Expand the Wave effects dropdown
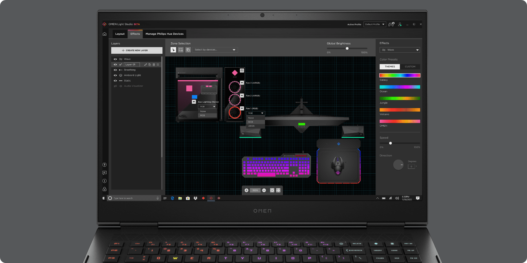 (x=400, y=50)
